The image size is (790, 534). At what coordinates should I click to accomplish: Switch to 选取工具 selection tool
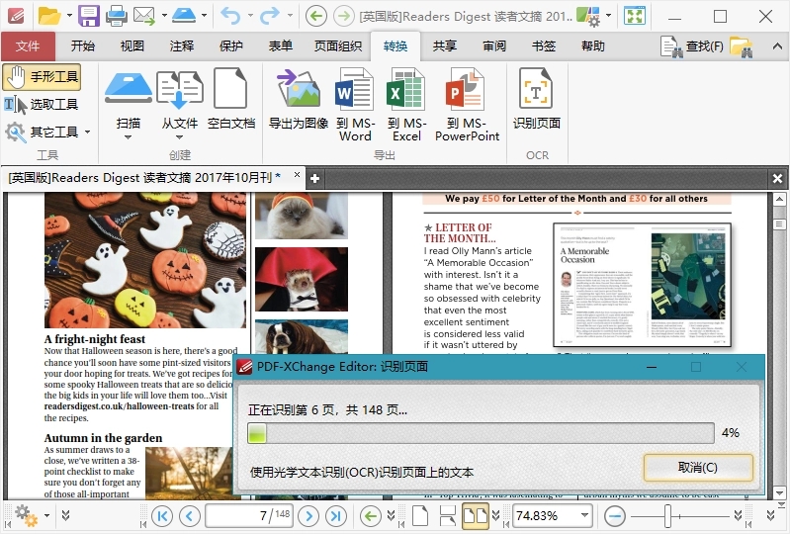[43, 104]
